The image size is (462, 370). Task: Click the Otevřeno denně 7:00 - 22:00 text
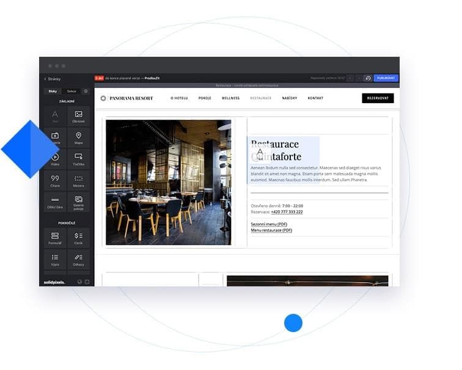tap(277, 206)
